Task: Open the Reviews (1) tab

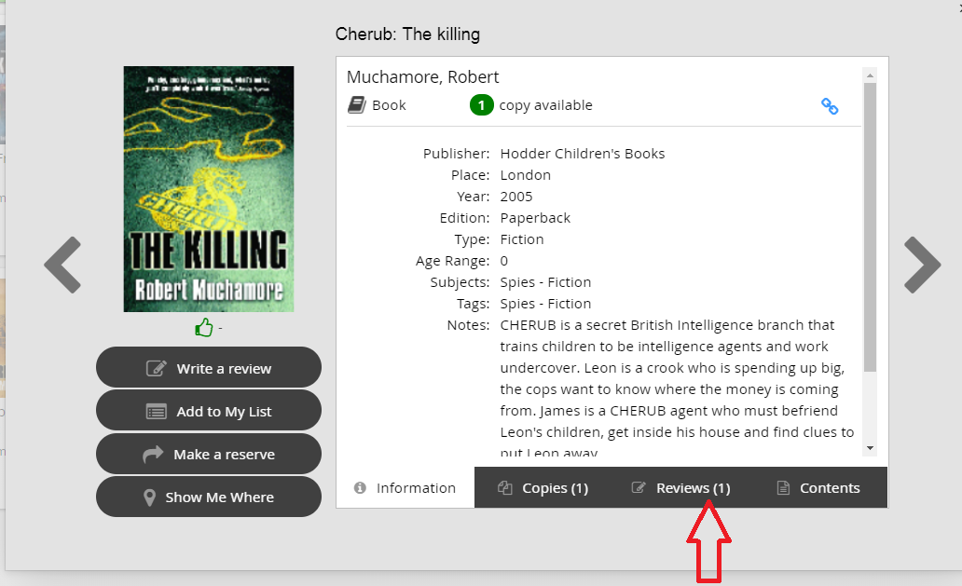Action: [x=680, y=487]
